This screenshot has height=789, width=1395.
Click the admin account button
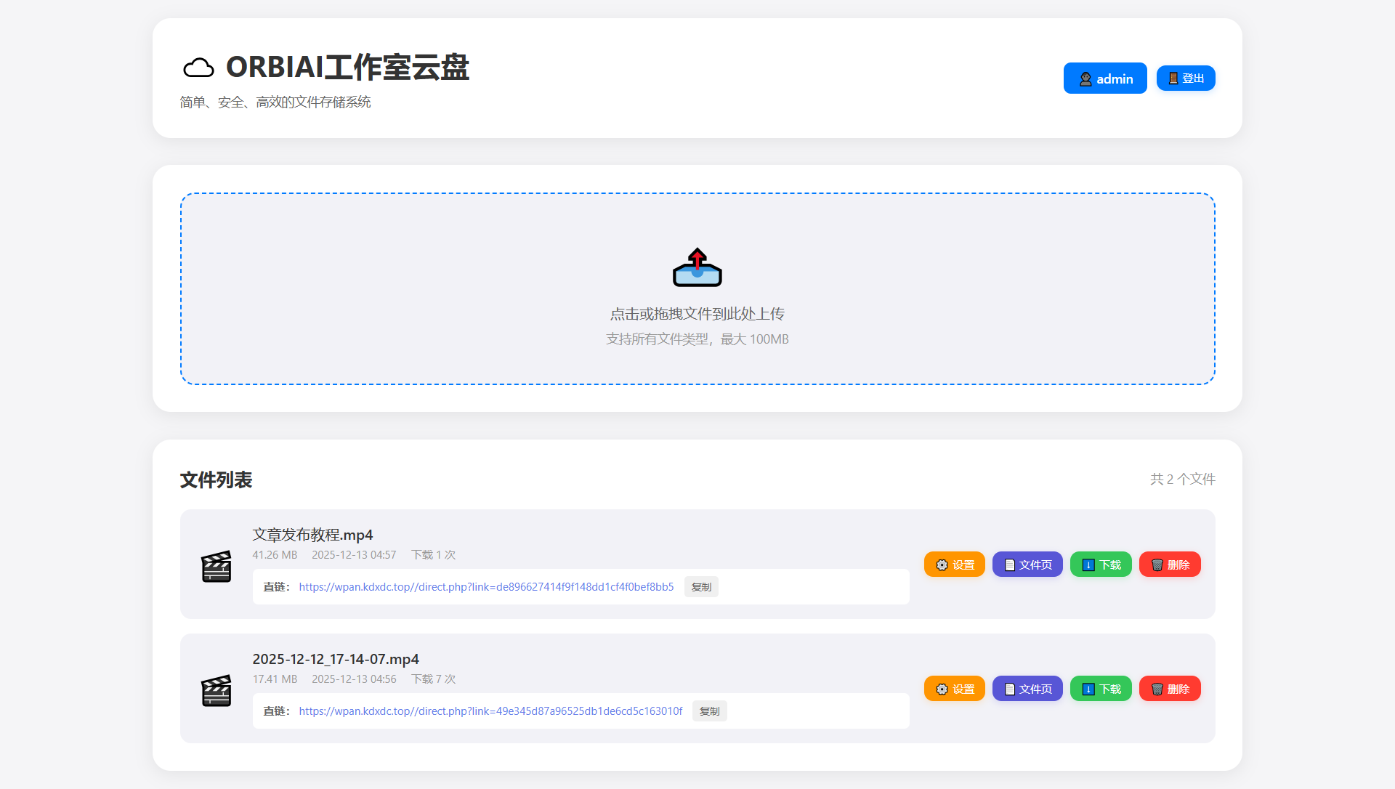click(1104, 78)
